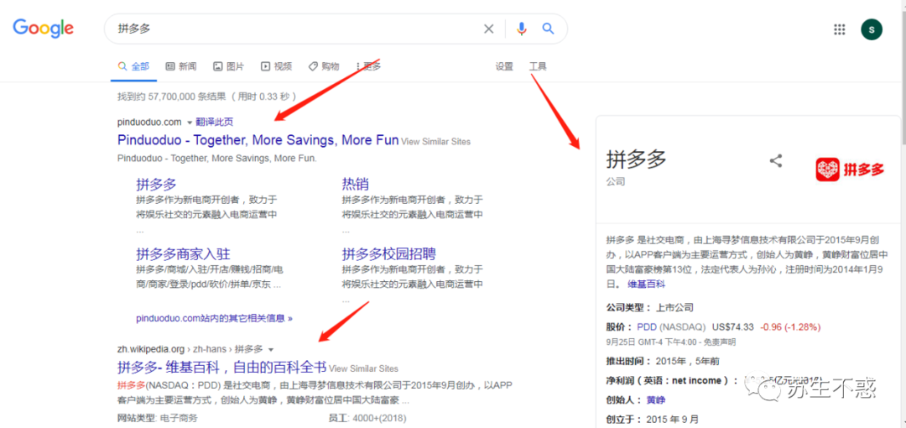
Task: Select the 全部 results tab
Action: [x=133, y=66]
